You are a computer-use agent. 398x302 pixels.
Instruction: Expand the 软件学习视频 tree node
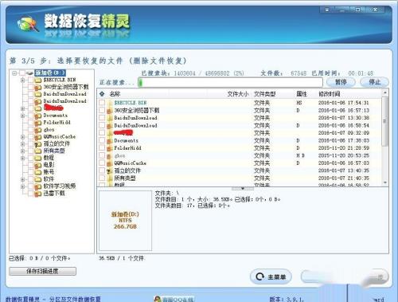23,186
